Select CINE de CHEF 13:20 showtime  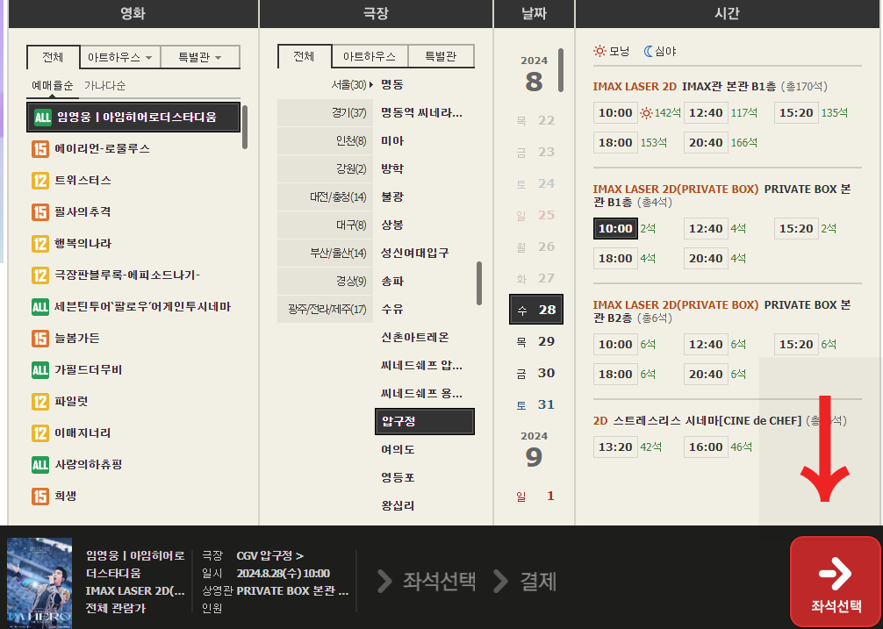click(x=615, y=447)
